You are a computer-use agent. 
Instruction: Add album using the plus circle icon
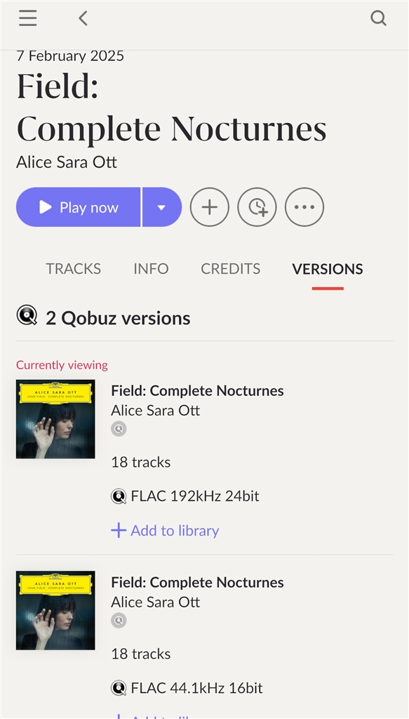pyautogui.click(x=210, y=207)
